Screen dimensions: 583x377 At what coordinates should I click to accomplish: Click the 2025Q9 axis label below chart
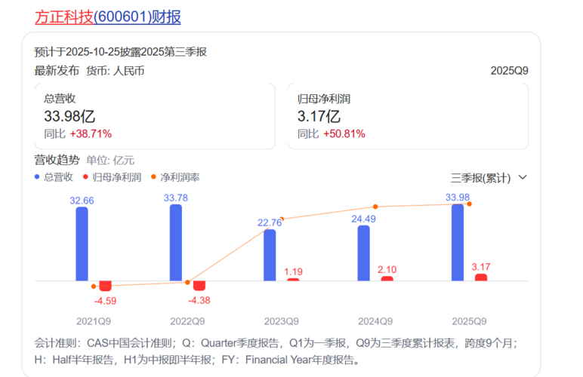pos(469,321)
